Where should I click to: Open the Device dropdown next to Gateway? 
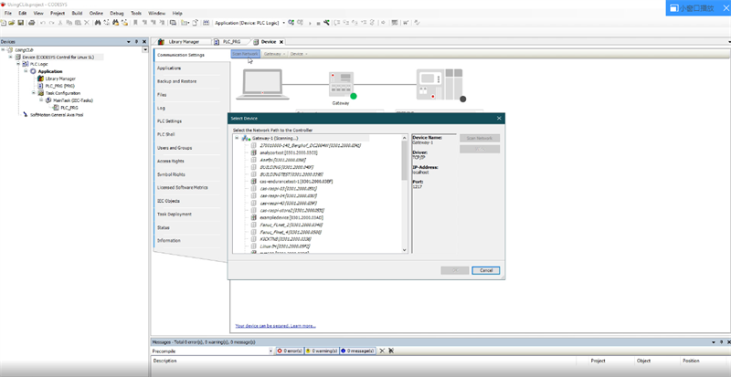tap(299, 54)
